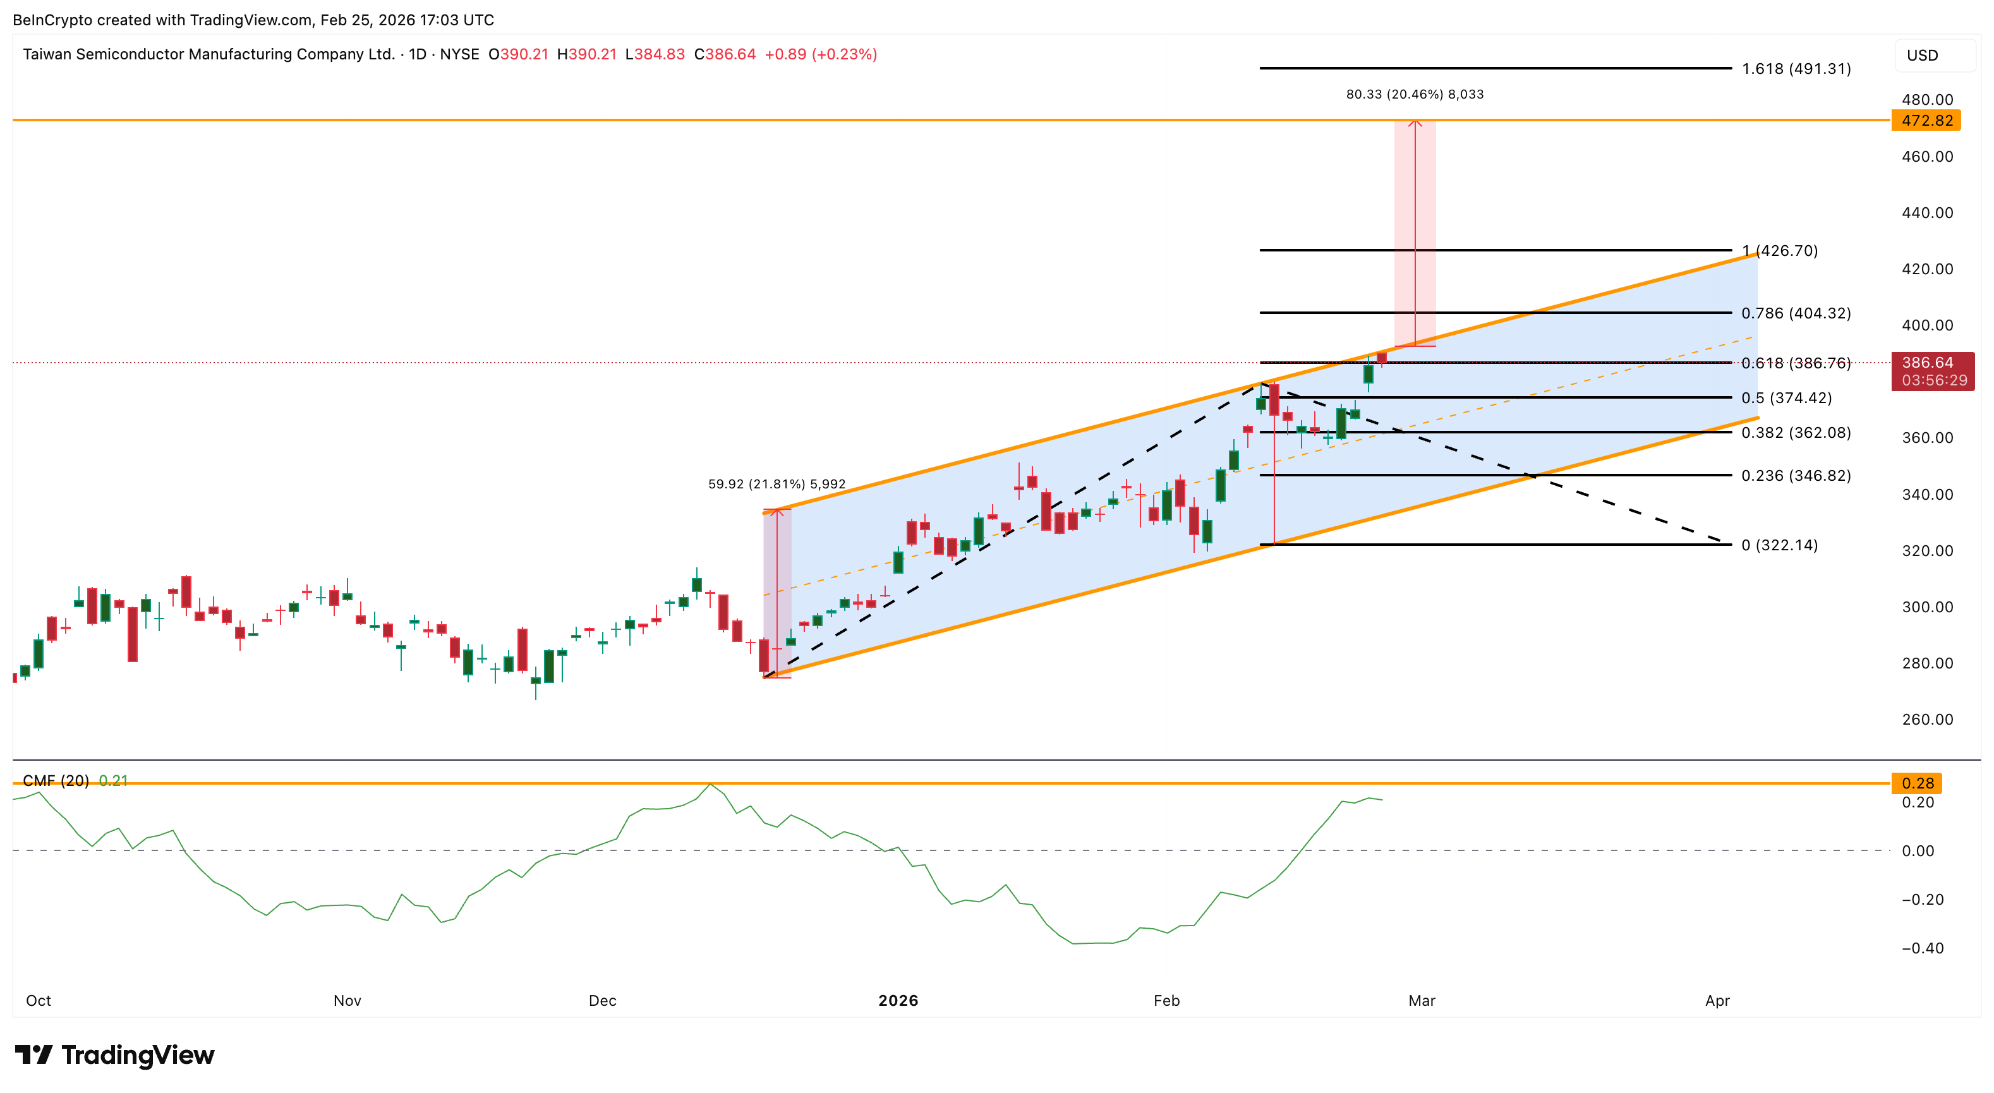Select the 80.33 (20.46%) projection arrow
This screenshot has width=1994, height=1093.
point(1417,232)
